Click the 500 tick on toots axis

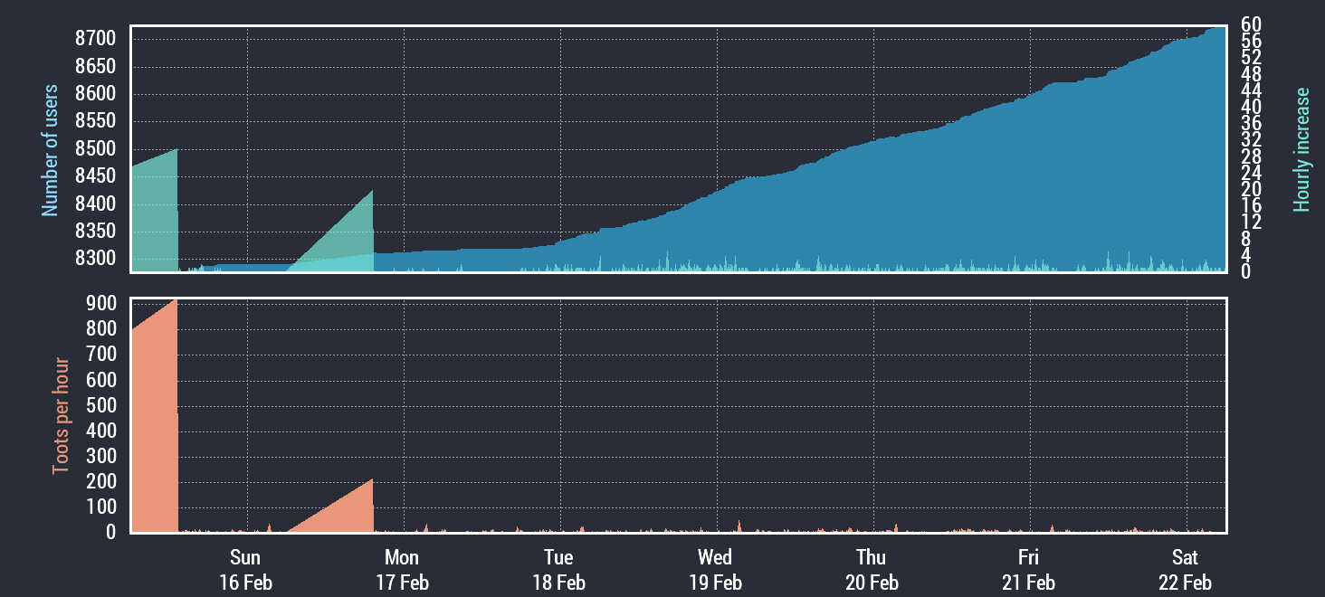tap(101, 406)
